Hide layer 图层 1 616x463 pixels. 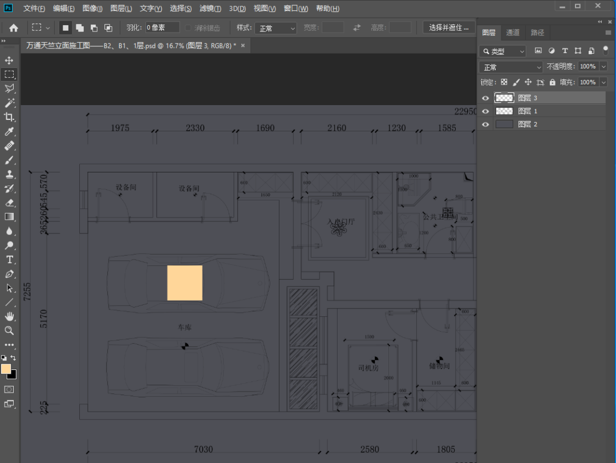pyautogui.click(x=485, y=111)
